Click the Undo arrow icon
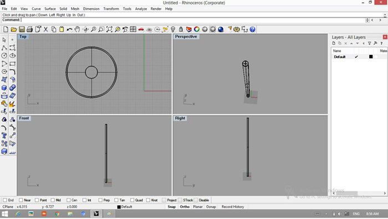 (x=69, y=29)
